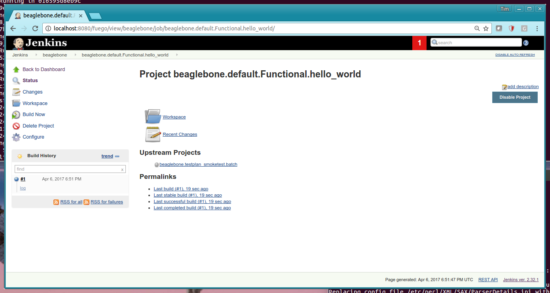Open the build history trend link
550x293 pixels.
pos(107,156)
